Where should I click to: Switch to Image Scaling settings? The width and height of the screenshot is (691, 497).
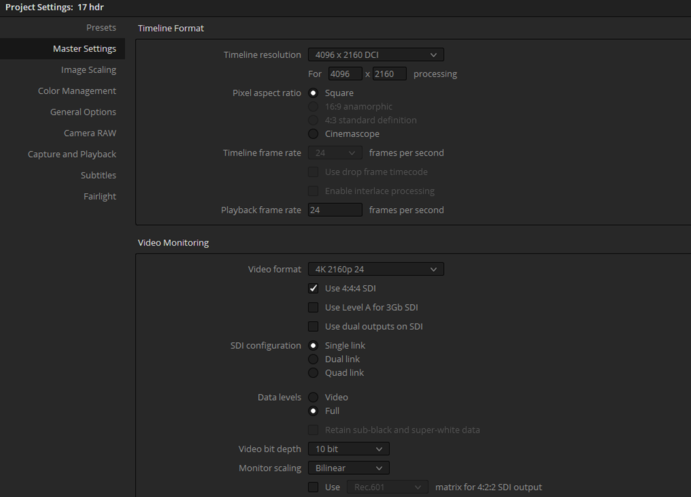tap(89, 70)
